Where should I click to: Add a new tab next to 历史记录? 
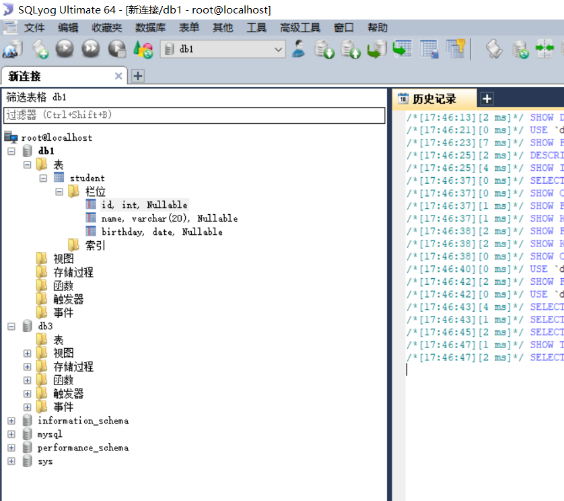tap(487, 98)
